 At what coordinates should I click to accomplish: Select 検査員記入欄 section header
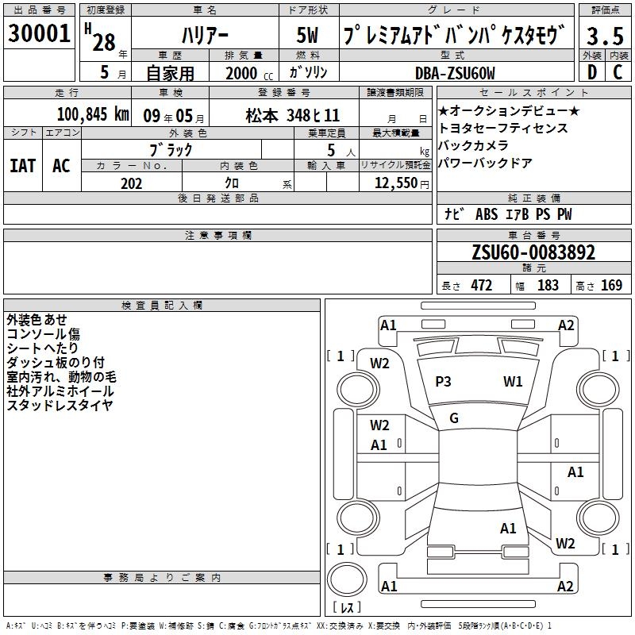[x=162, y=306]
